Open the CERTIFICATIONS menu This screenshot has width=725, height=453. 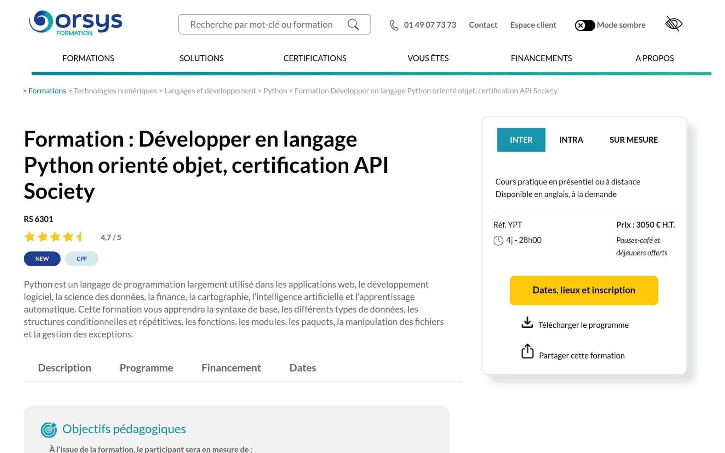[x=315, y=58]
